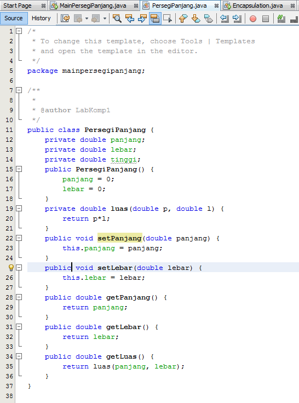Click the closing brace on line 37
299x403 pixels.
point(30,386)
